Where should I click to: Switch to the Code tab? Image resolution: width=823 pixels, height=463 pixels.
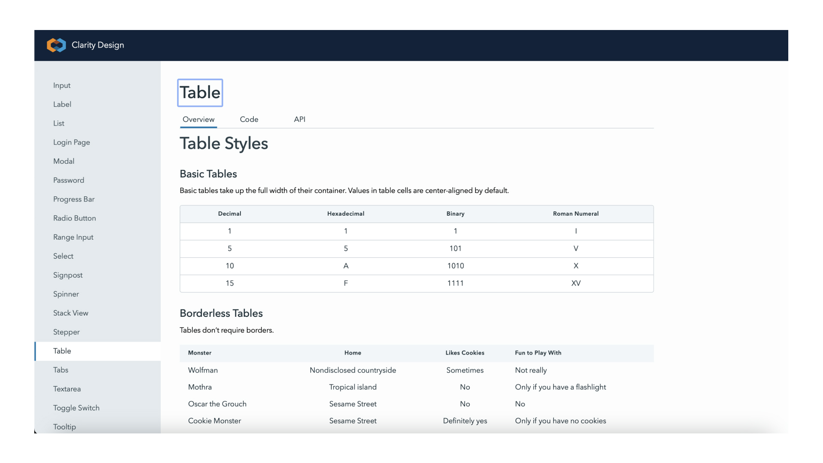pos(249,120)
